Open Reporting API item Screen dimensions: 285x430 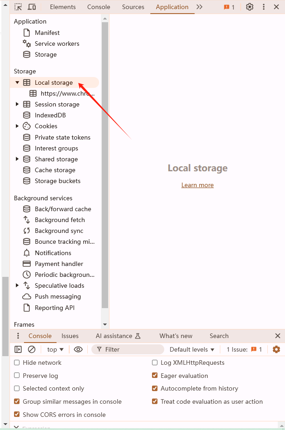click(54, 308)
